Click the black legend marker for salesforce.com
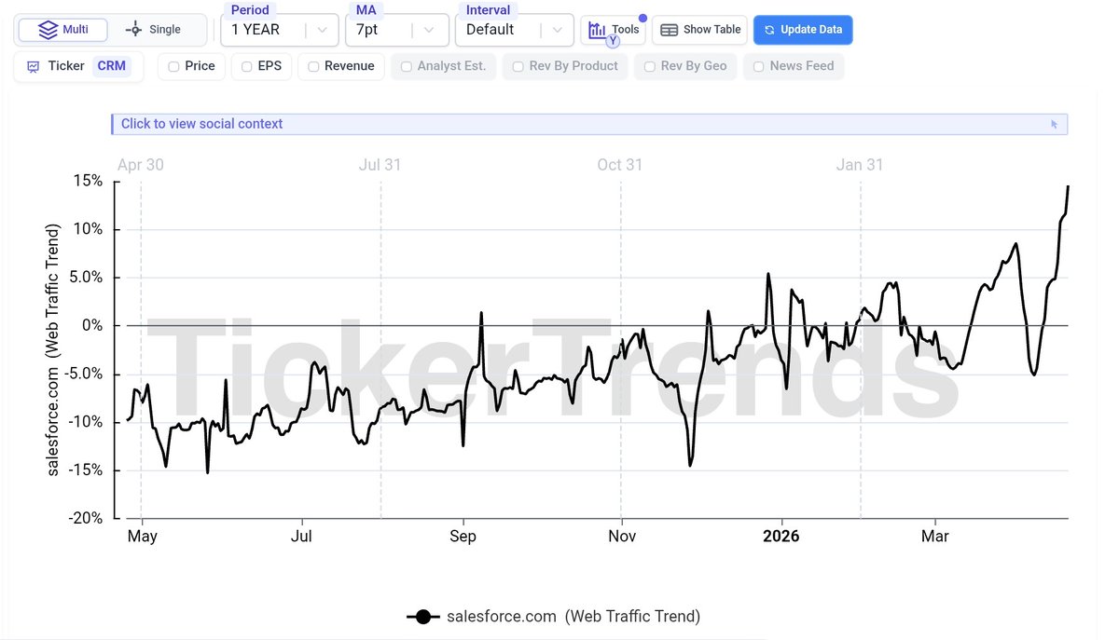This screenshot has height=640, width=1119. (x=423, y=617)
